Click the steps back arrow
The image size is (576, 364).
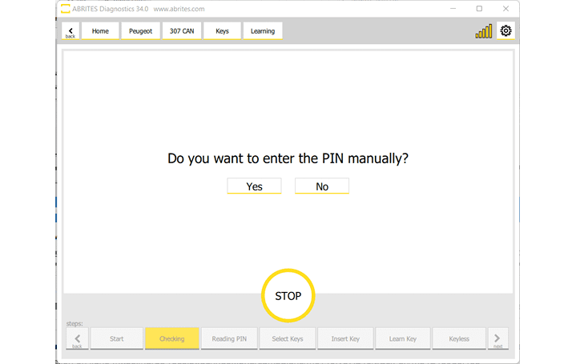click(x=77, y=338)
